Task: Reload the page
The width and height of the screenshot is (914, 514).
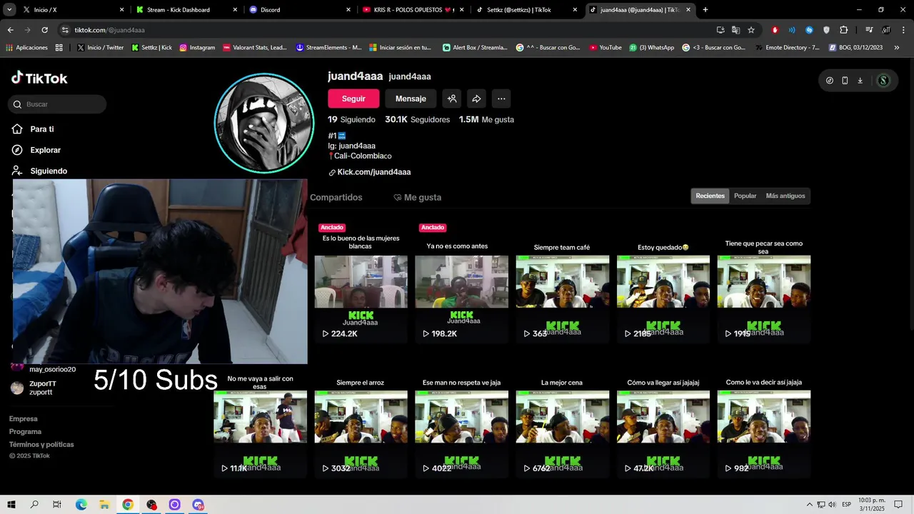Action: [44, 30]
